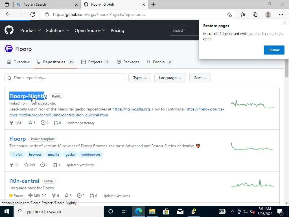Open Floorp repo stargazers 359

[29, 165]
